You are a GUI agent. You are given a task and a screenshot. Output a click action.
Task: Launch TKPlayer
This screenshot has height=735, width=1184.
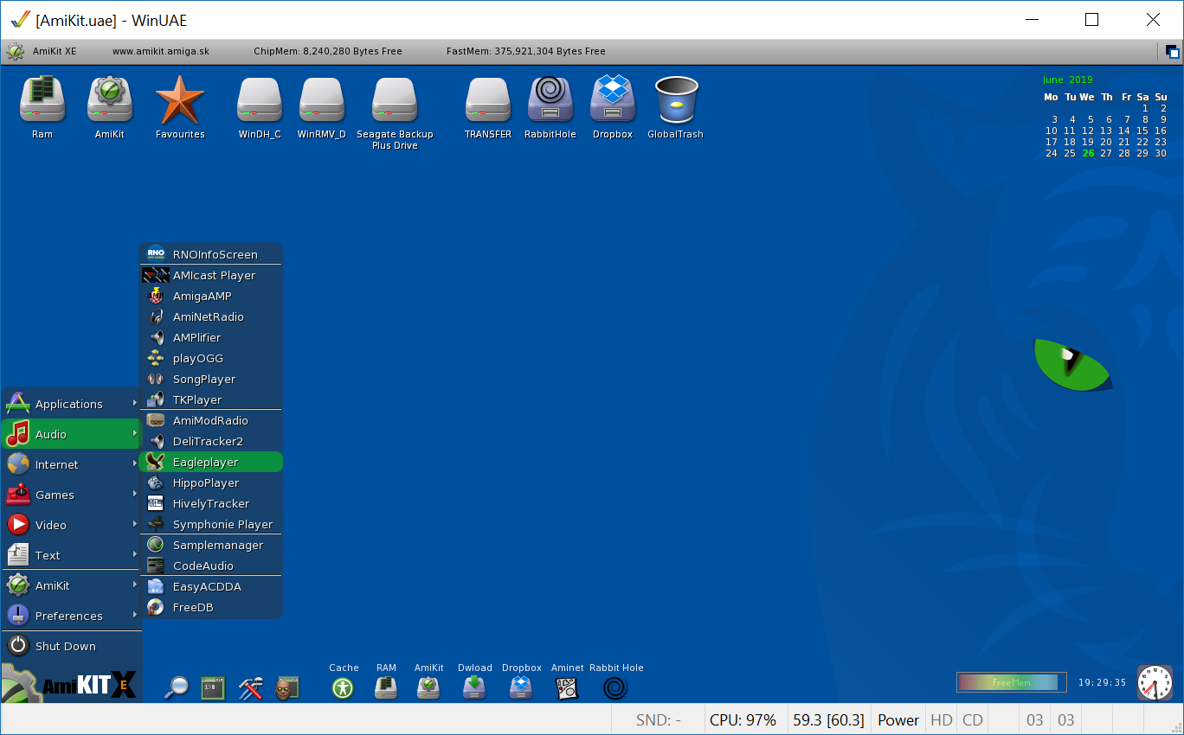pyautogui.click(x=211, y=399)
